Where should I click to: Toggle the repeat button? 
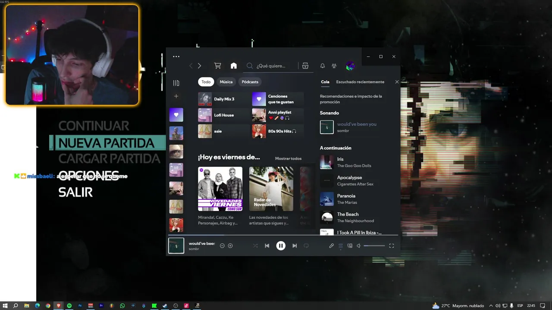pos(306,246)
